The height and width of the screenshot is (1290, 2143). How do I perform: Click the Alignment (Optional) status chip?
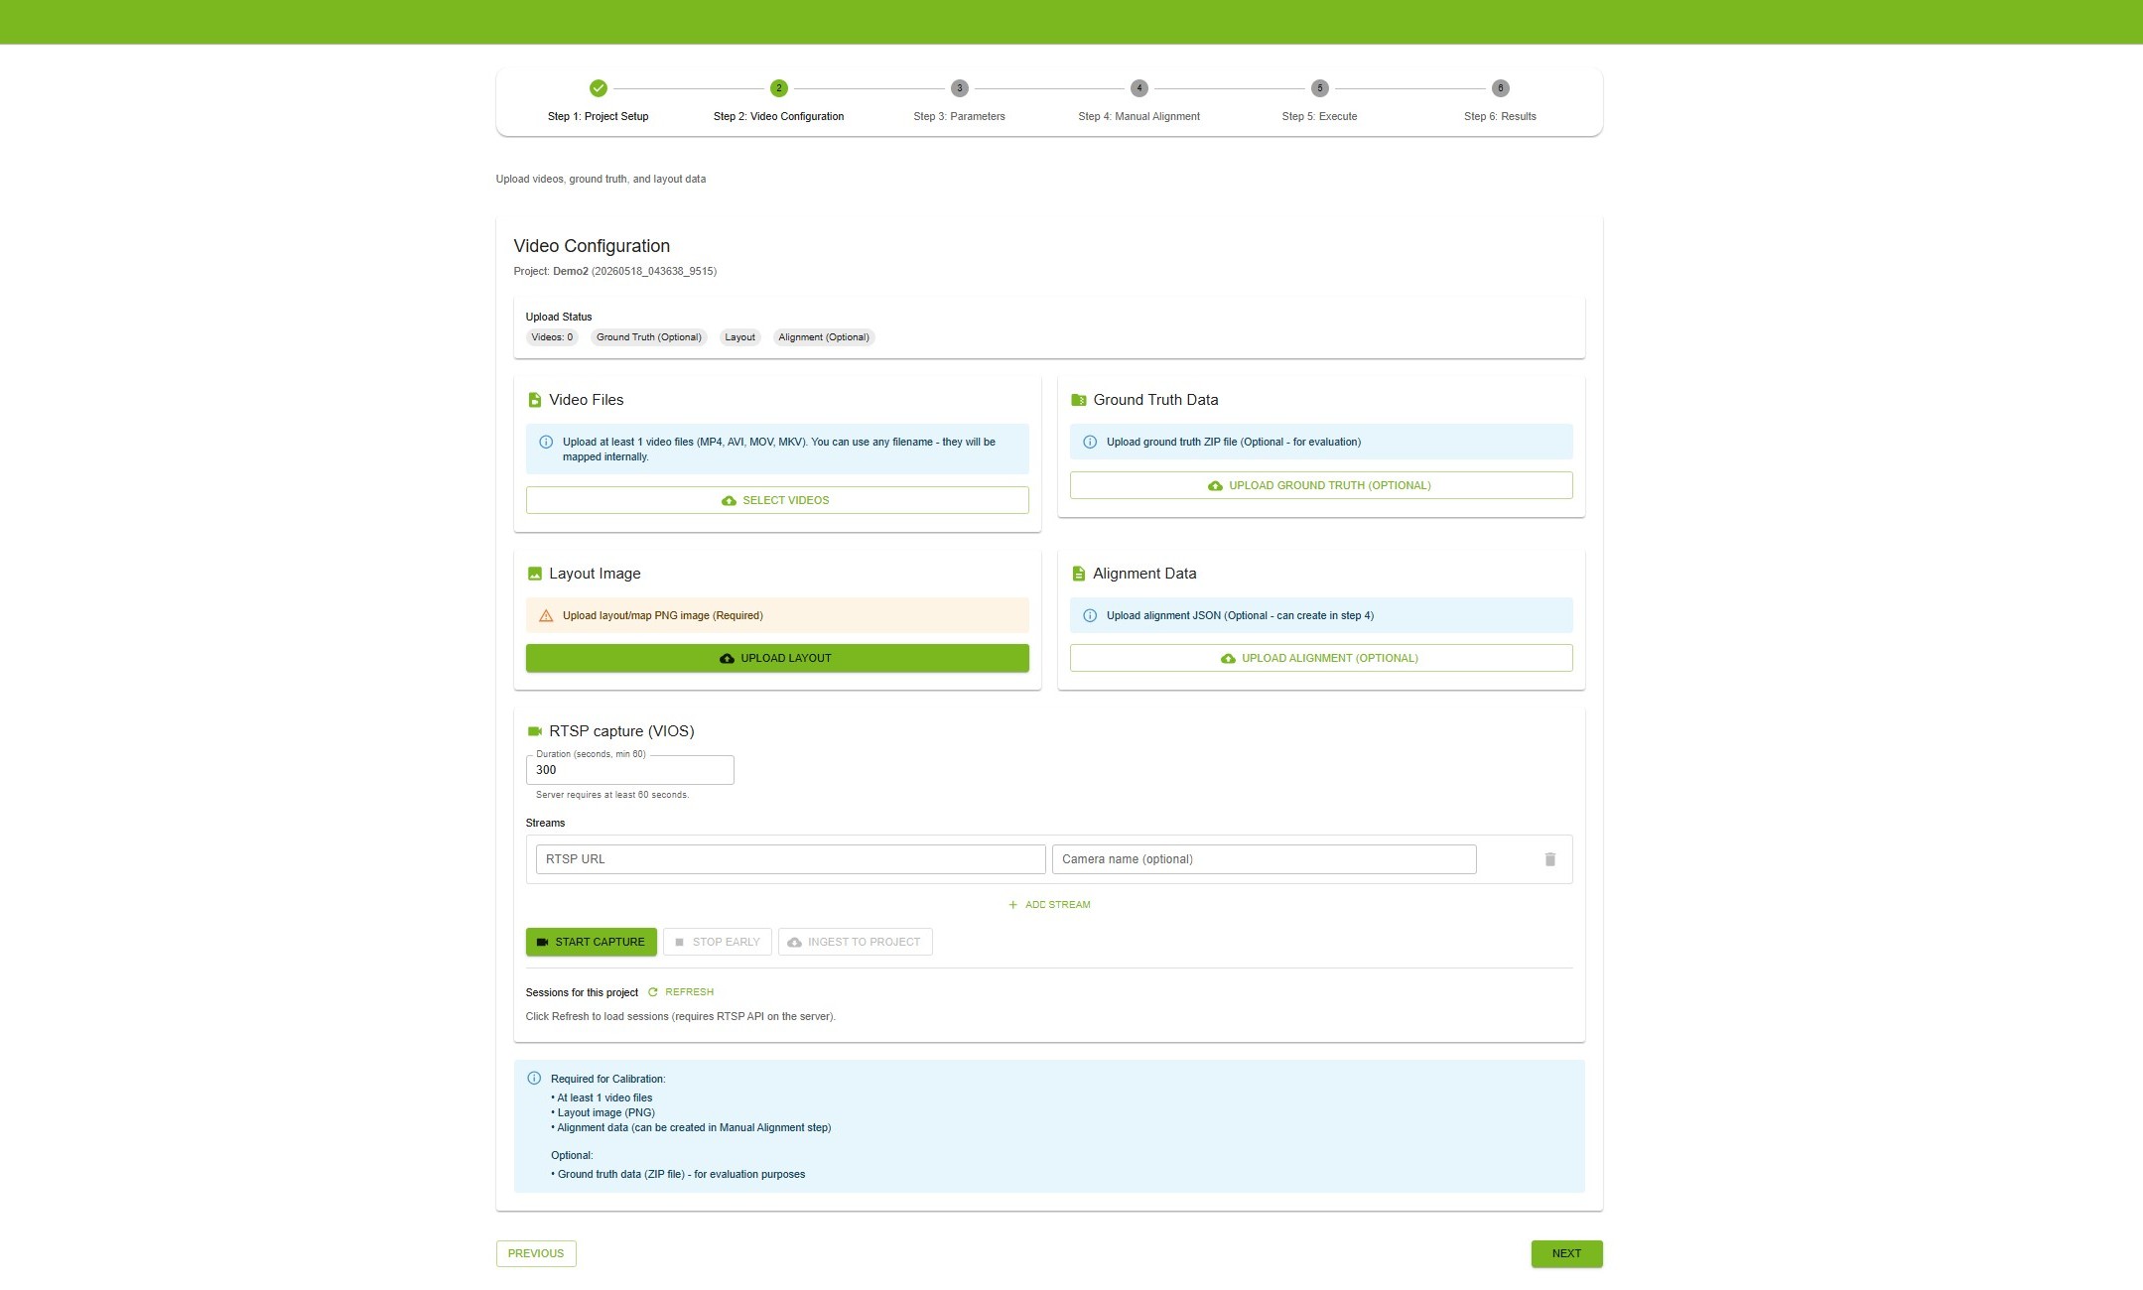824,337
